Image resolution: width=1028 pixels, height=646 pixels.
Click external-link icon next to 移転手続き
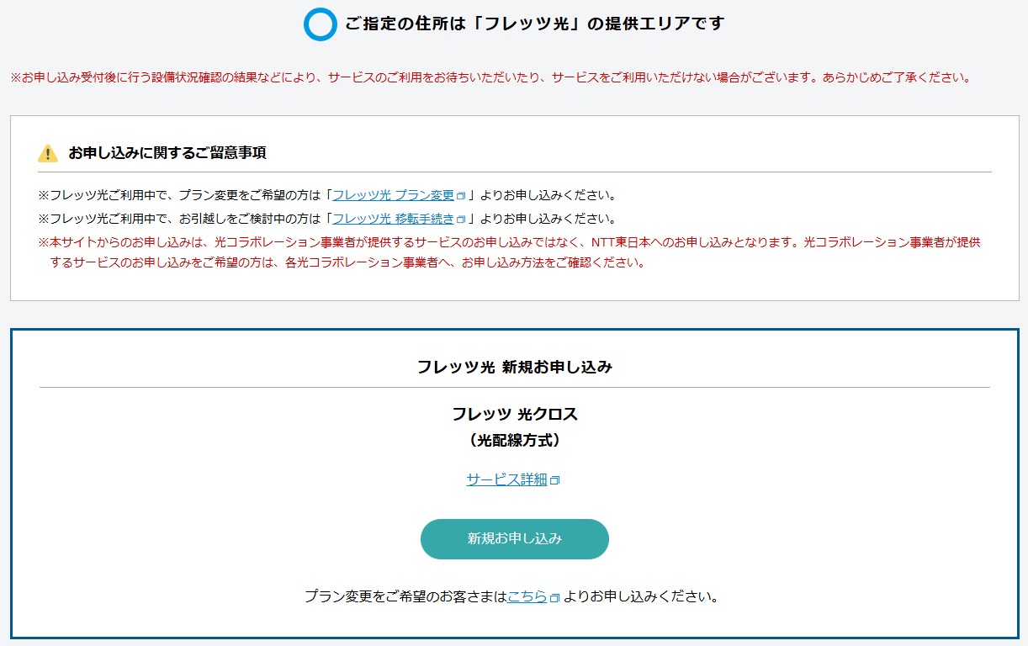(461, 220)
